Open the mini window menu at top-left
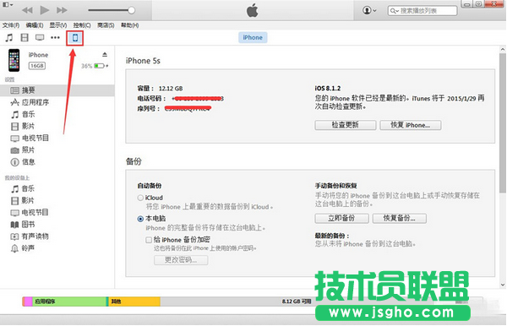The height and width of the screenshot is (326, 507). [8, 4]
